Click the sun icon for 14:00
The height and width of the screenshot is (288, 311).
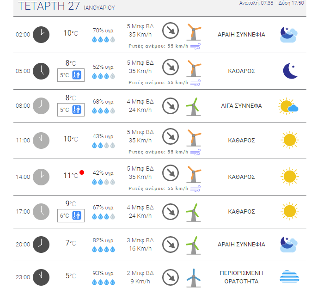tap(290, 177)
